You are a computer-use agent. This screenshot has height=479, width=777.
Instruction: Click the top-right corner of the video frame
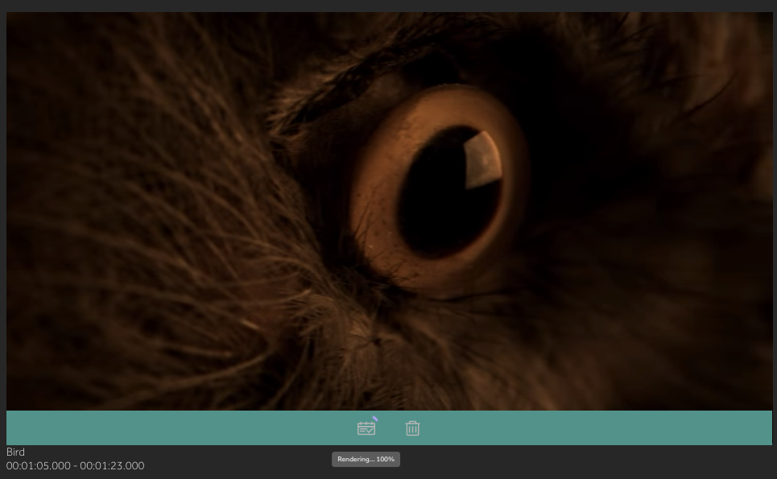pos(761,23)
